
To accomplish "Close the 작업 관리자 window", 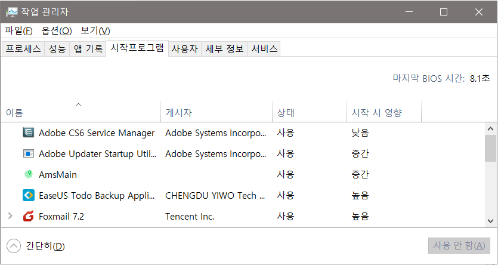I will click(x=479, y=12).
